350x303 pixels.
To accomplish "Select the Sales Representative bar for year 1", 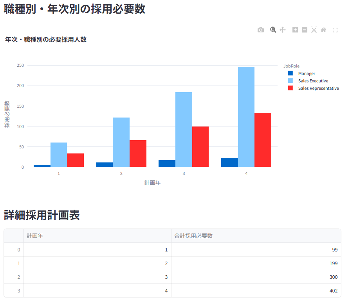I will [75, 160].
